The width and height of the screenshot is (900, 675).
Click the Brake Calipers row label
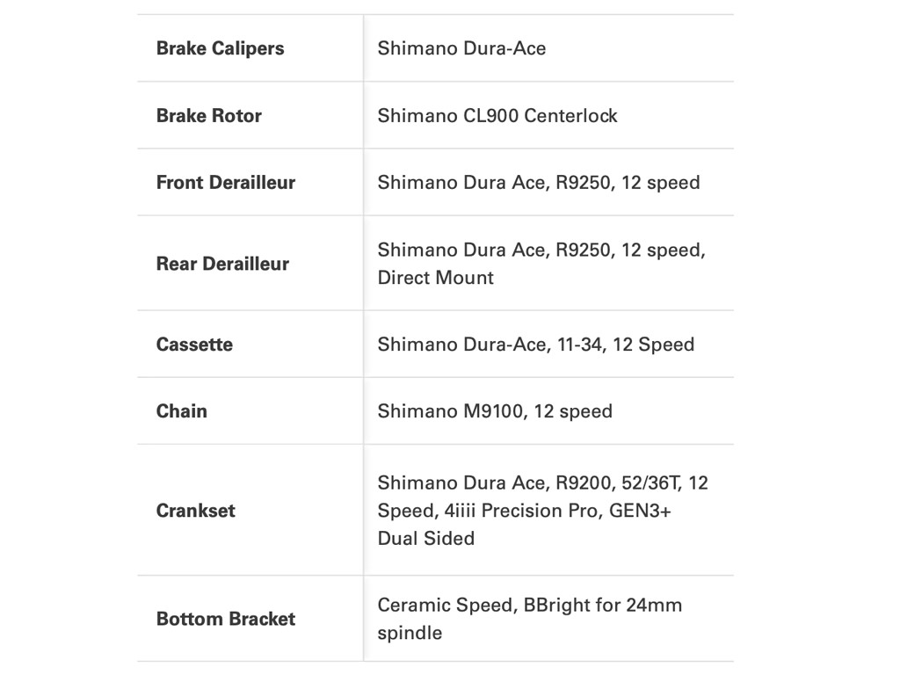click(220, 48)
